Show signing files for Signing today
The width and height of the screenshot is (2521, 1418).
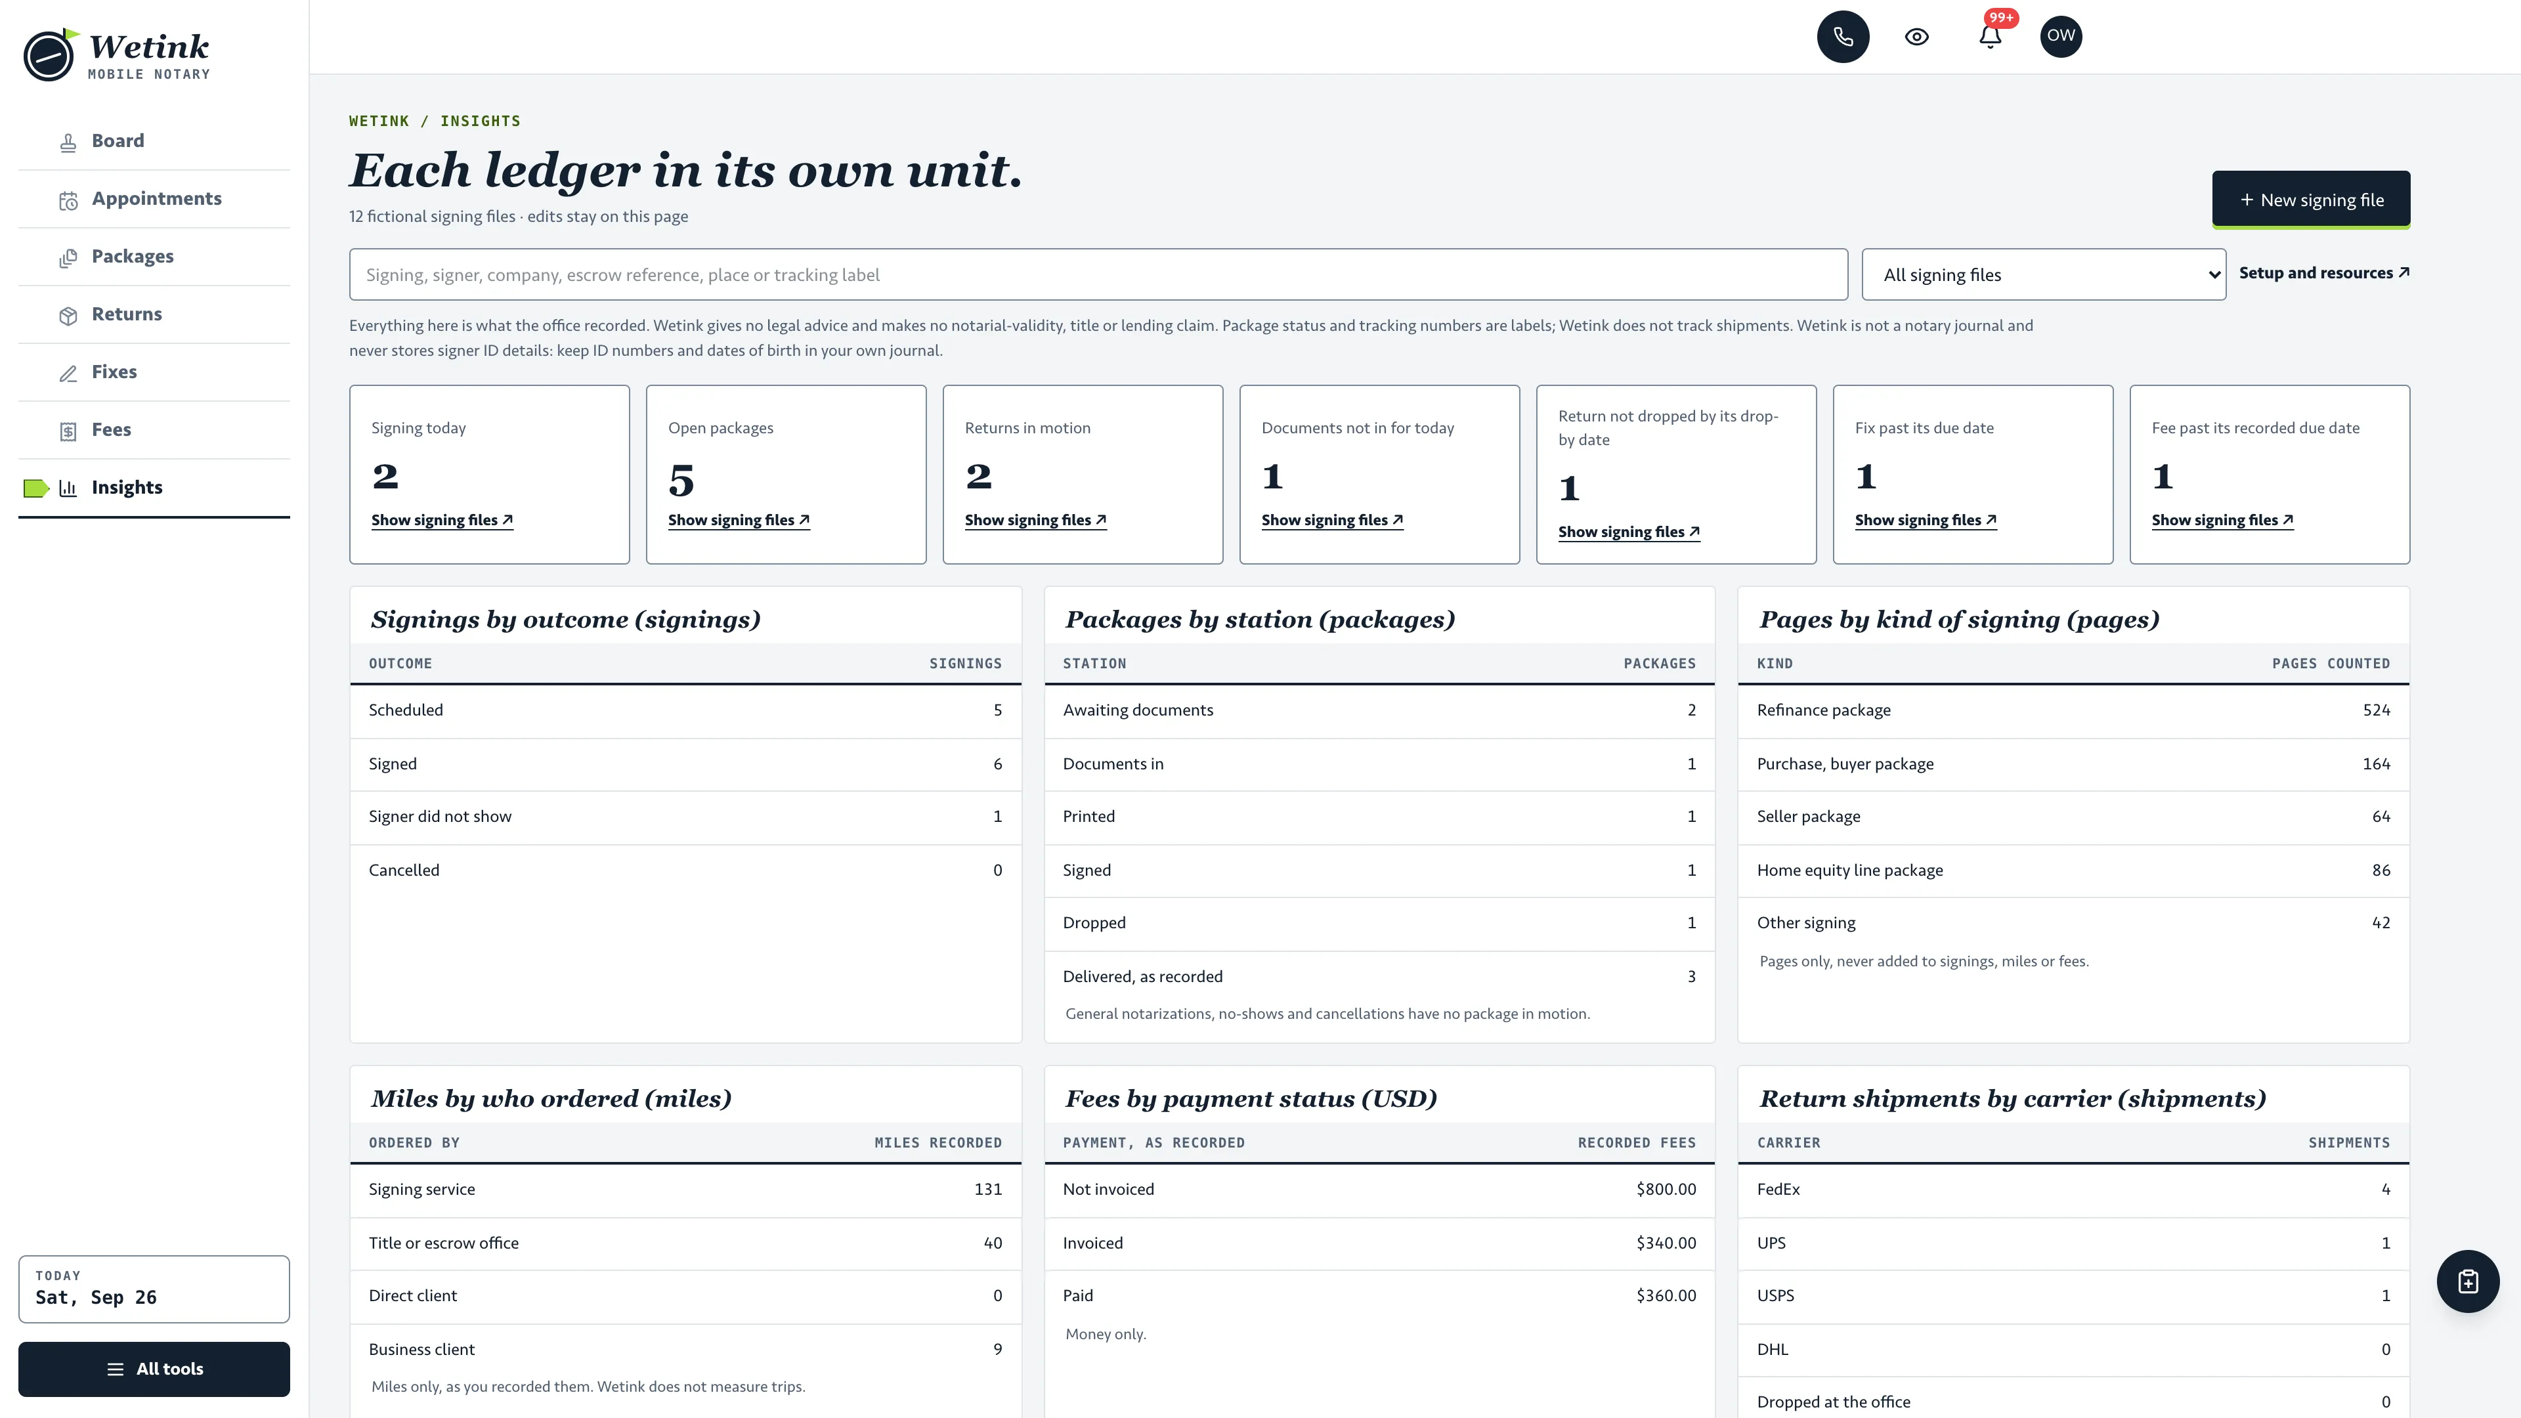point(442,520)
